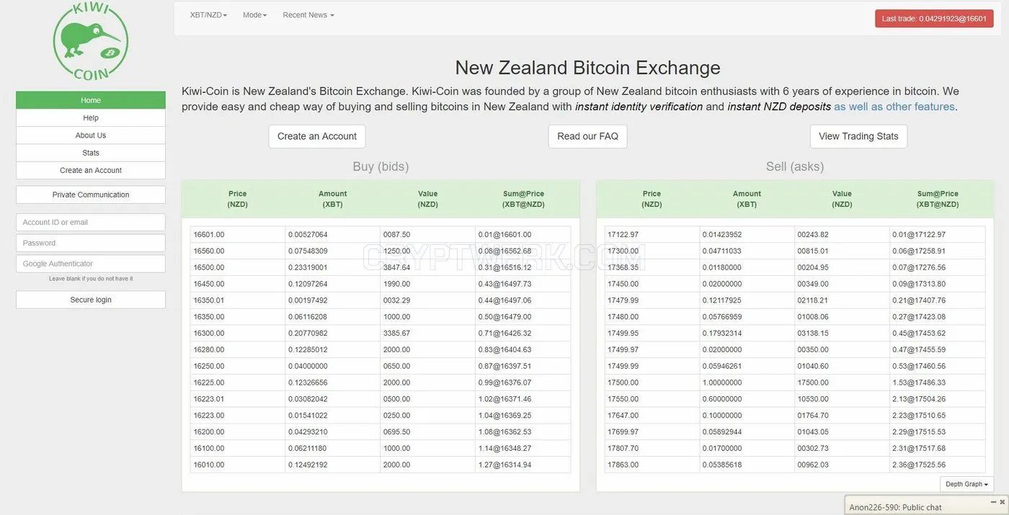Focus the Account ID or email field

click(91, 223)
